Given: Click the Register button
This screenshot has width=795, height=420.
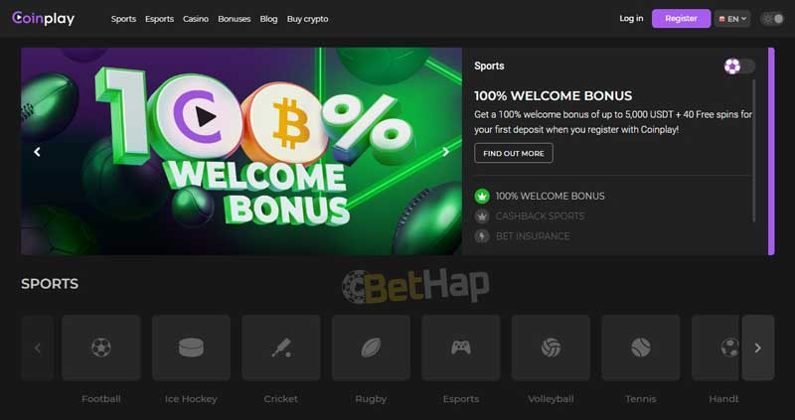Looking at the screenshot, I should coord(681,18).
